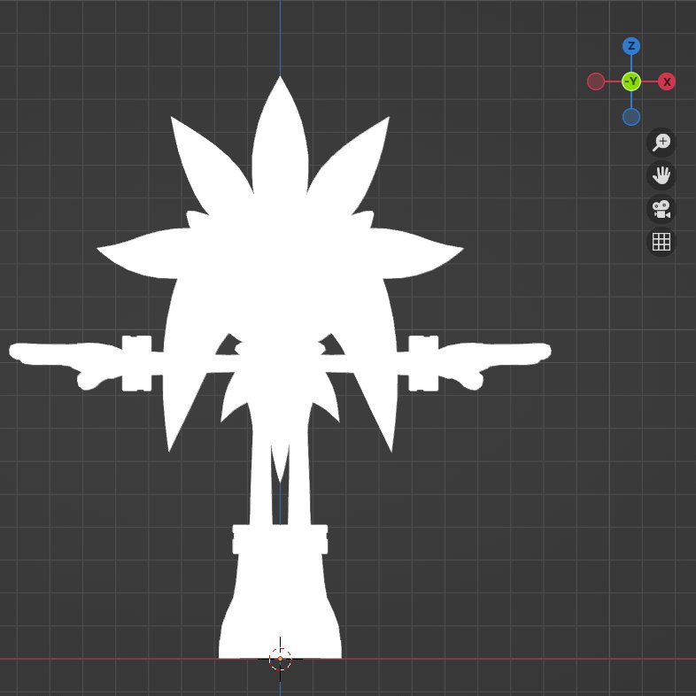696x696 pixels.
Task: Toggle orthographic perspective grid icon
Action: (661, 242)
